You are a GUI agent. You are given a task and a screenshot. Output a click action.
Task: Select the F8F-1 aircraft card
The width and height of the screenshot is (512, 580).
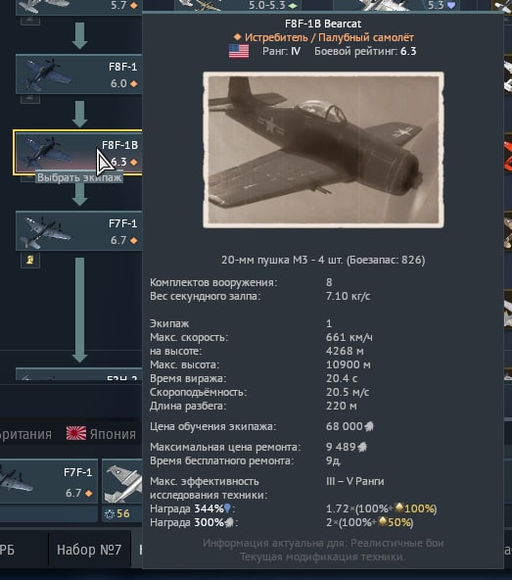pyautogui.click(x=78, y=74)
